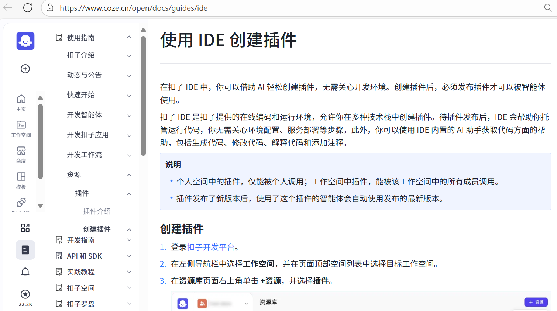This screenshot has width=557, height=311.
Task: Open the 工作空间 workspace icon
Action: click(x=21, y=125)
